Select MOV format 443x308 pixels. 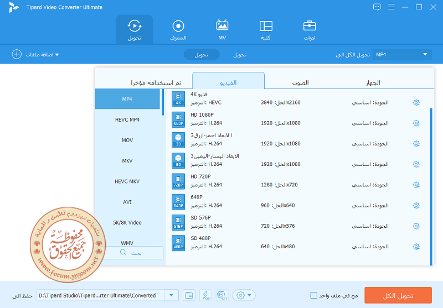coord(127,140)
